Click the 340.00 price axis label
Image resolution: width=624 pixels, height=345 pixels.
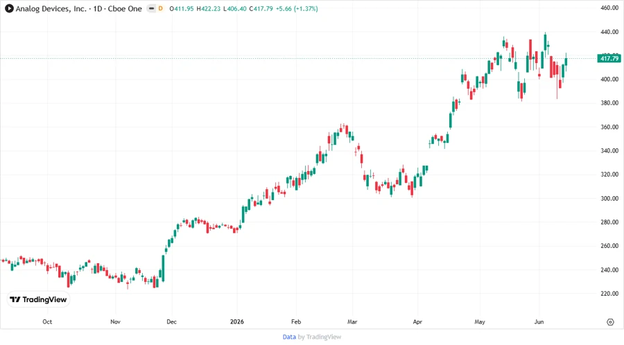(609, 150)
